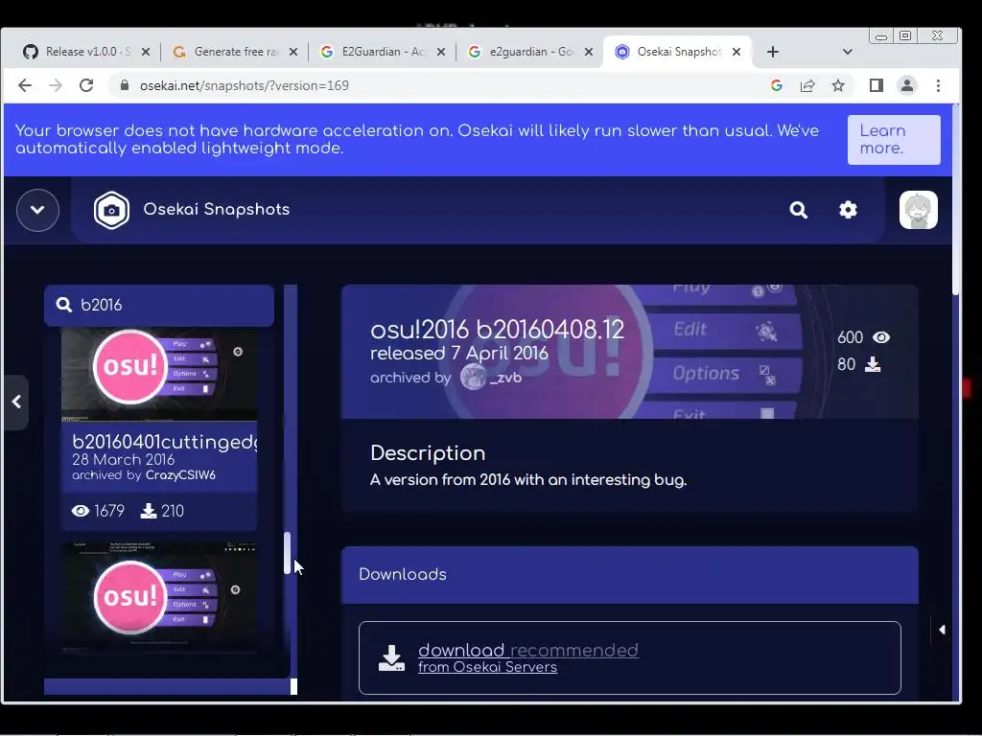The height and width of the screenshot is (736, 982).
Task: Open Chrome three-dot menu
Action: 938,85
